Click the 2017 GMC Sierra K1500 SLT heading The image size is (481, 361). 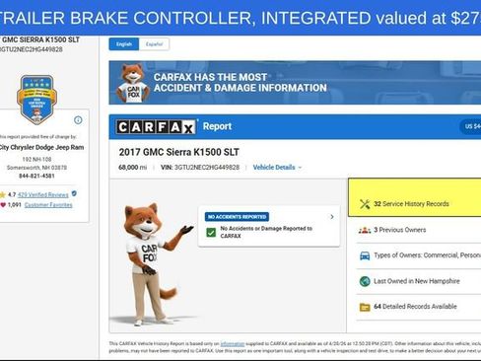[179, 152]
